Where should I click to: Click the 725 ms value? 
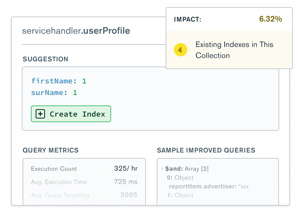click(x=126, y=182)
